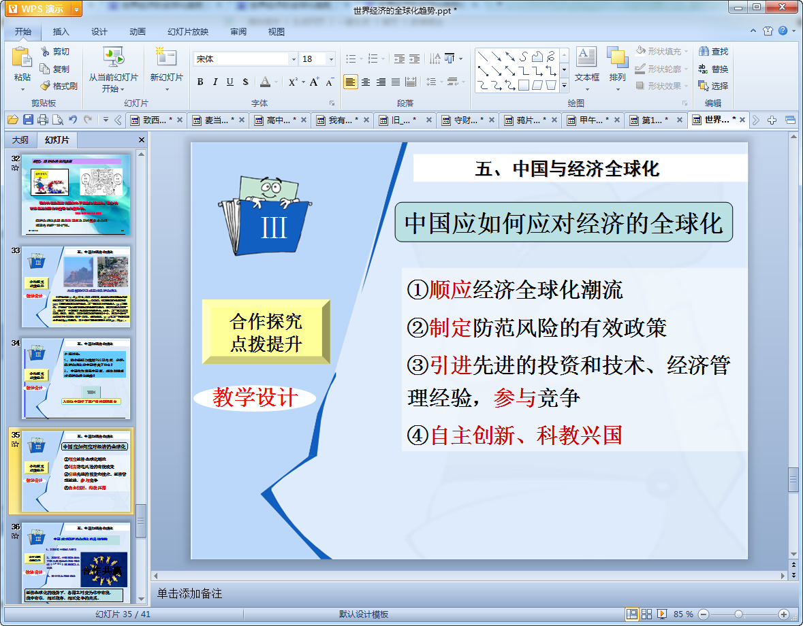Expand the shape gallery more arrow
Image resolution: width=803 pixels, height=626 pixels.
(565, 86)
